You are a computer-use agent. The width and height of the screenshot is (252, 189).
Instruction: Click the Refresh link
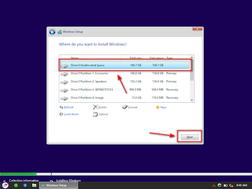pyautogui.click(x=67, y=107)
